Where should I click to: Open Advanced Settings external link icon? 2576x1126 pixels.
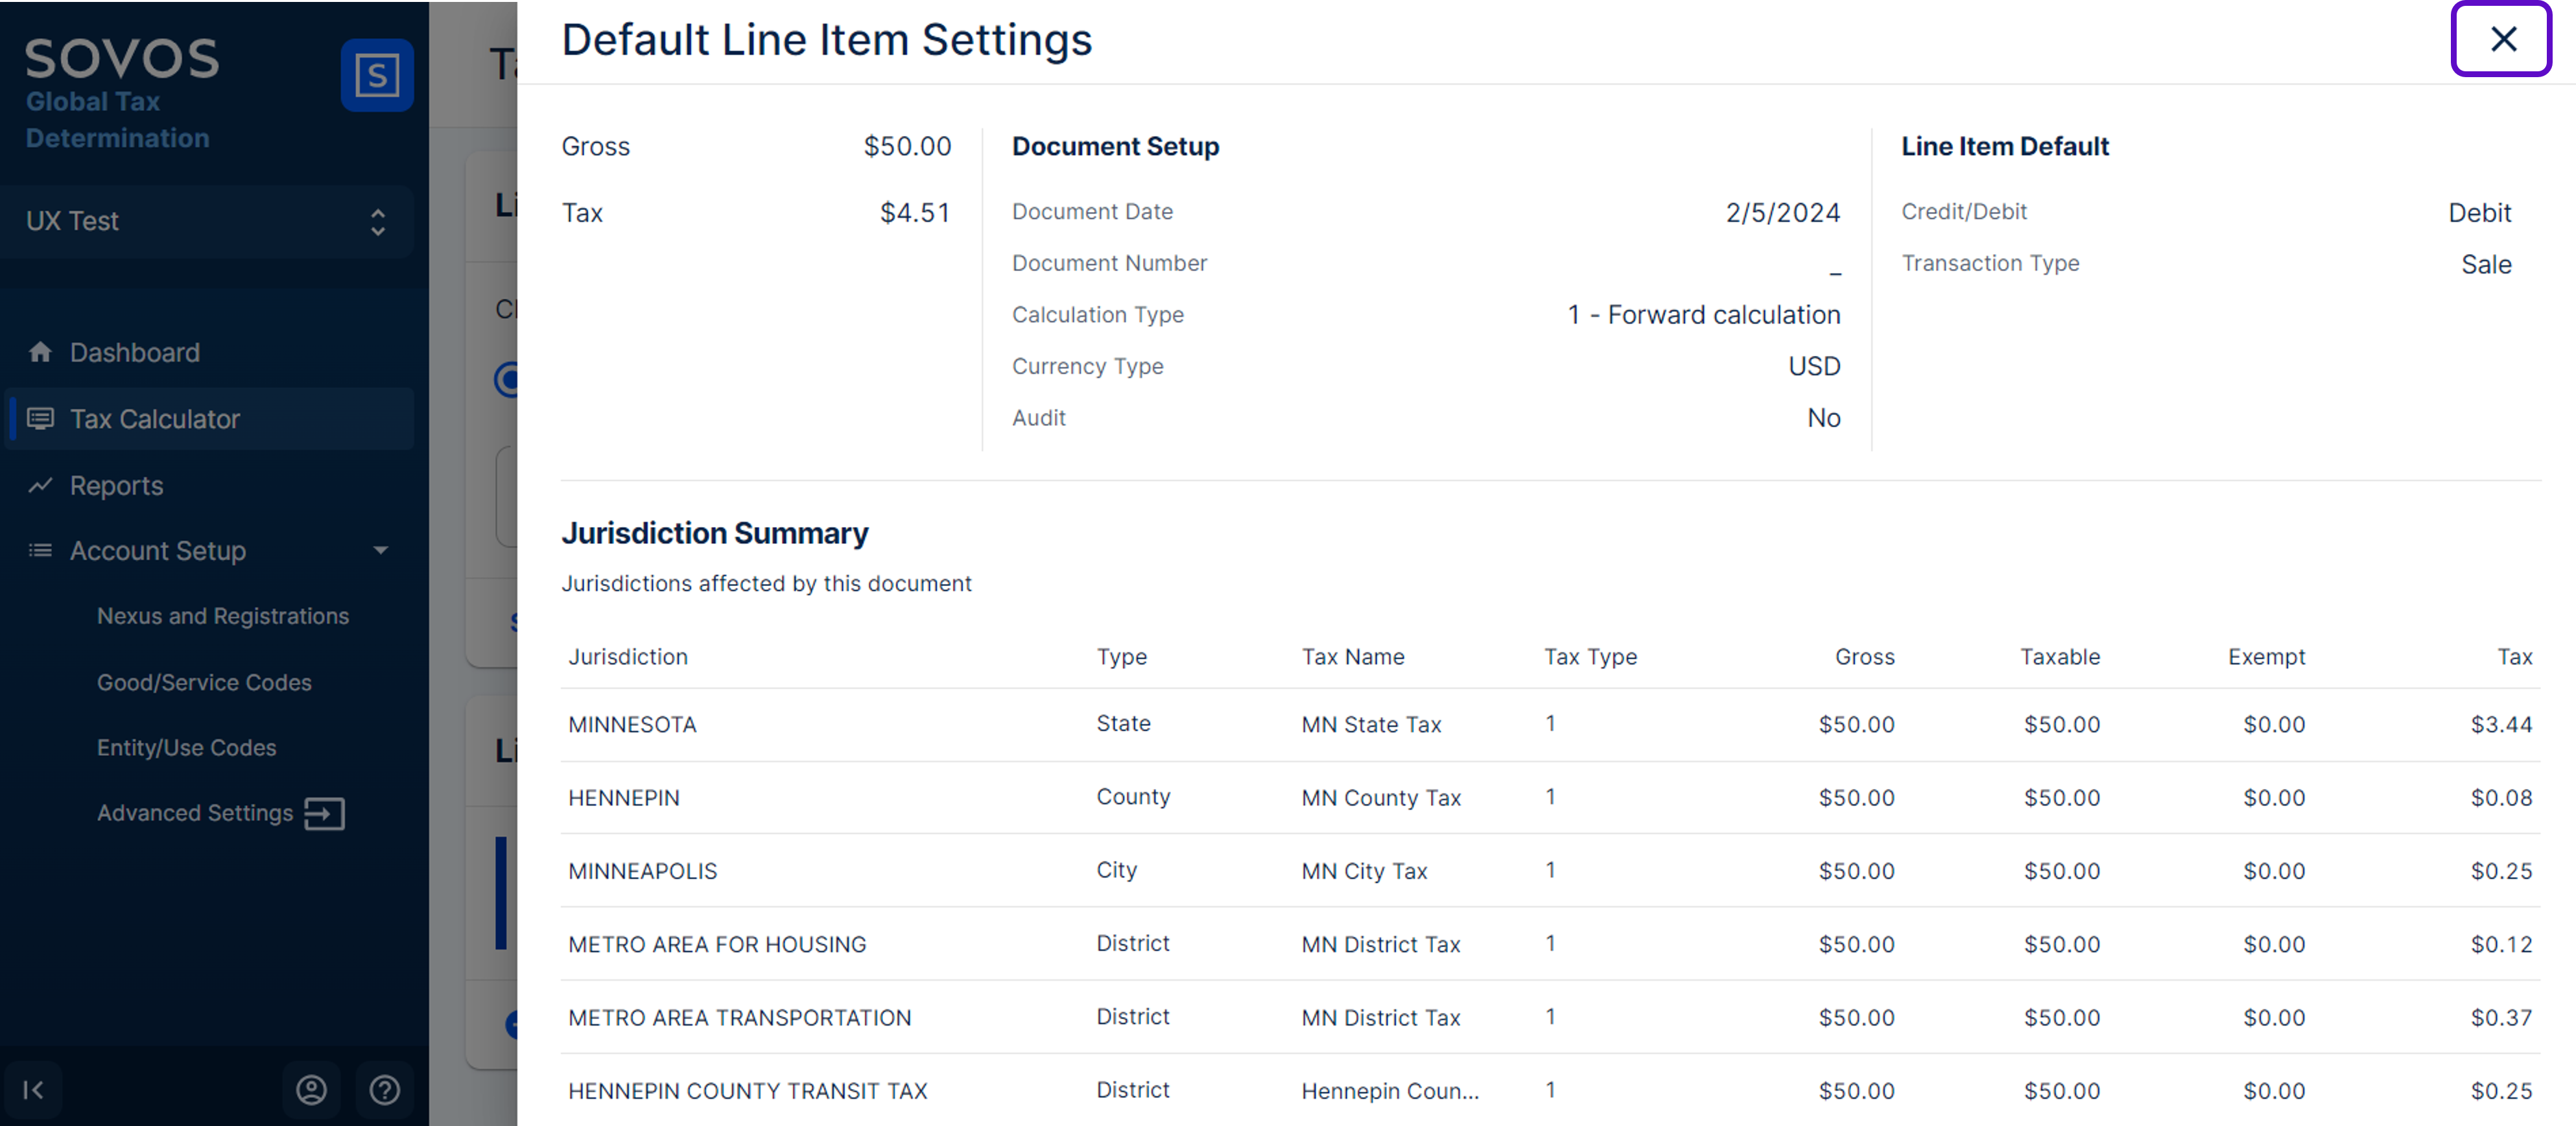point(324,813)
